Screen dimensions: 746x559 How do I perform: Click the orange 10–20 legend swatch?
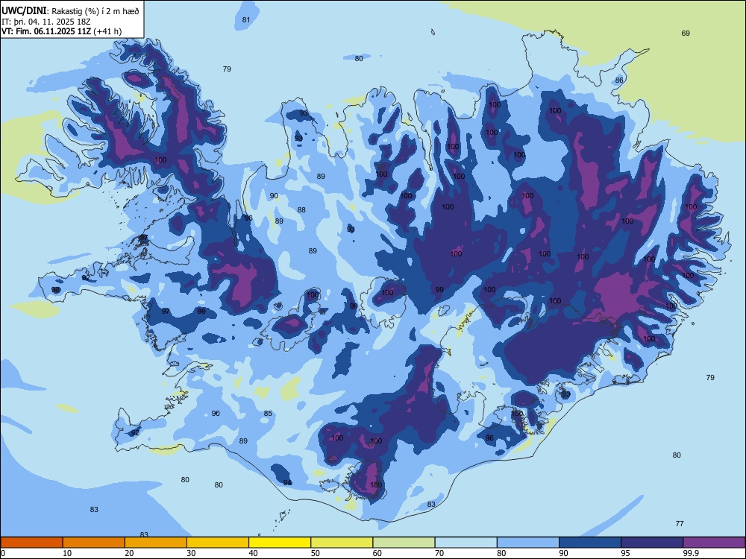(x=94, y=543)
